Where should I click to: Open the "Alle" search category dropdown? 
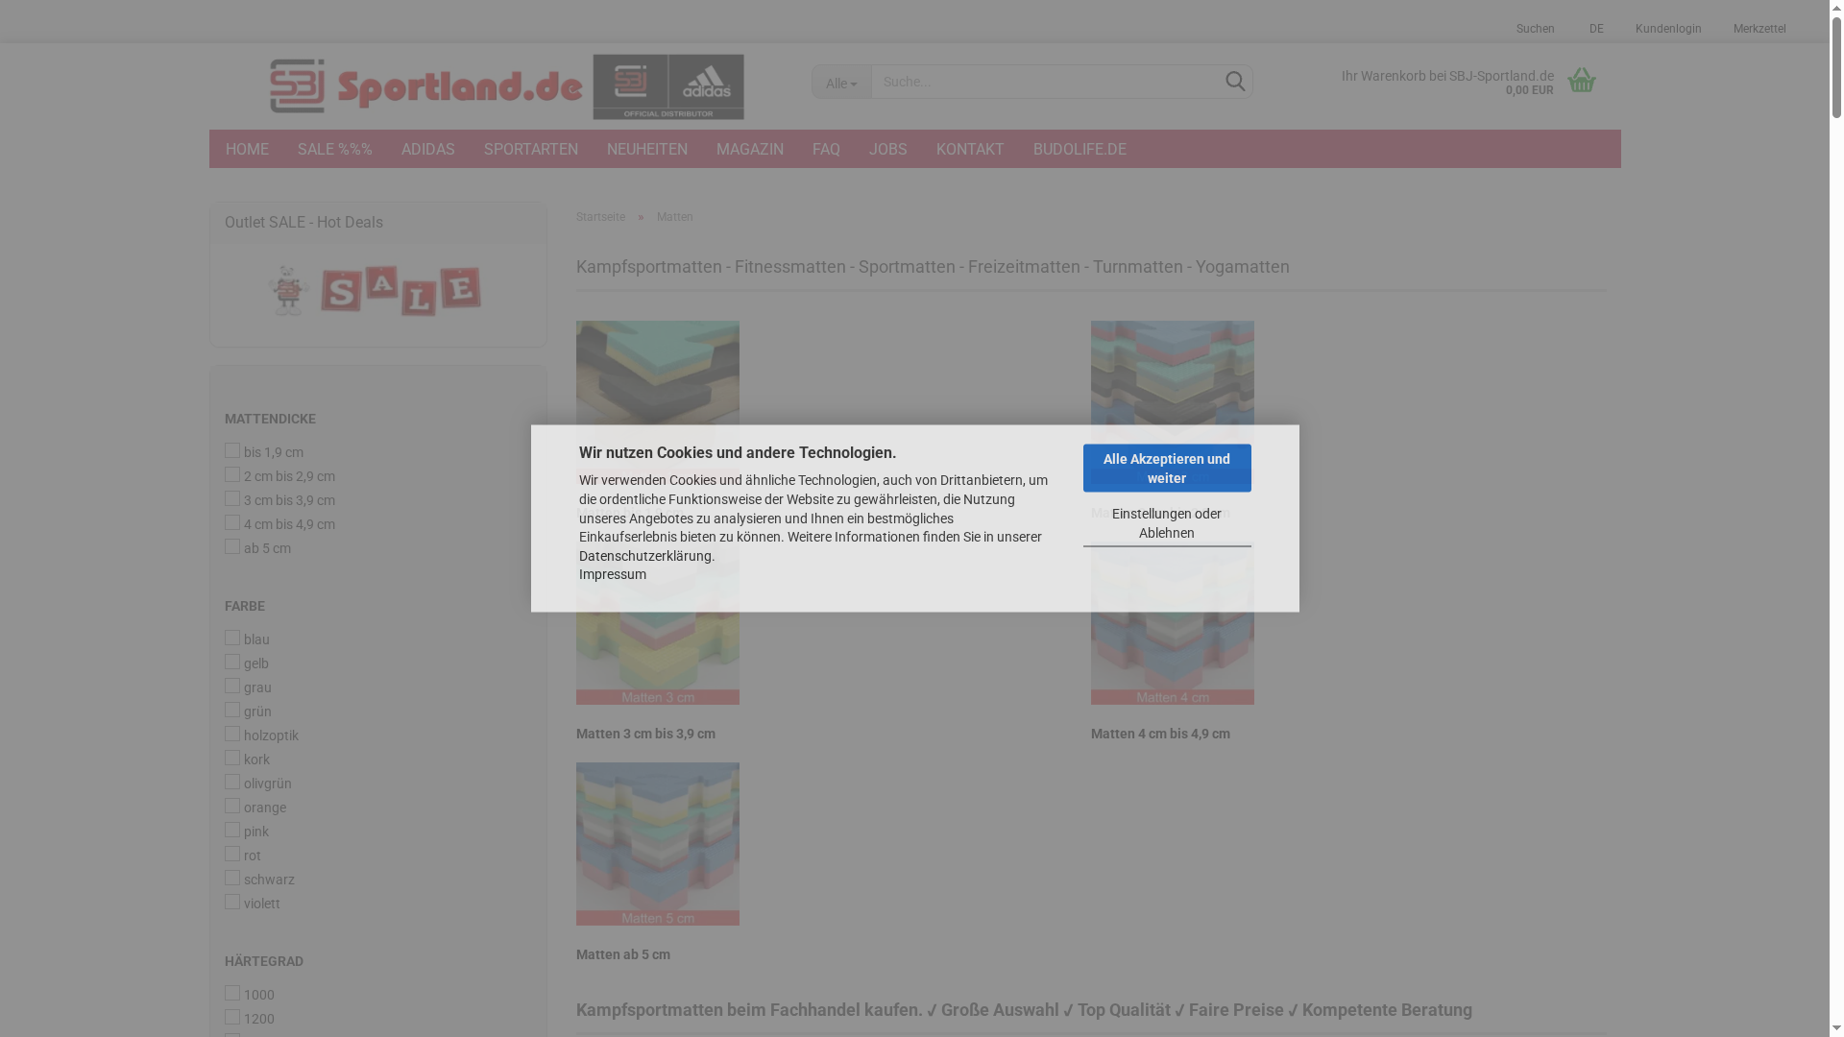click(x=840, y=83)
